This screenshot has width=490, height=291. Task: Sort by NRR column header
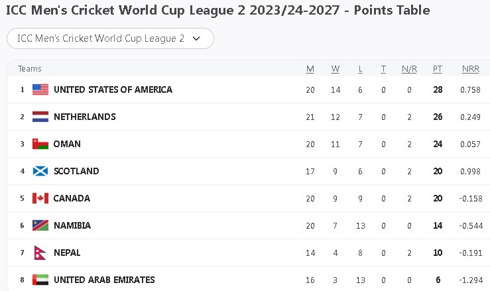click(x=469, y=69)
